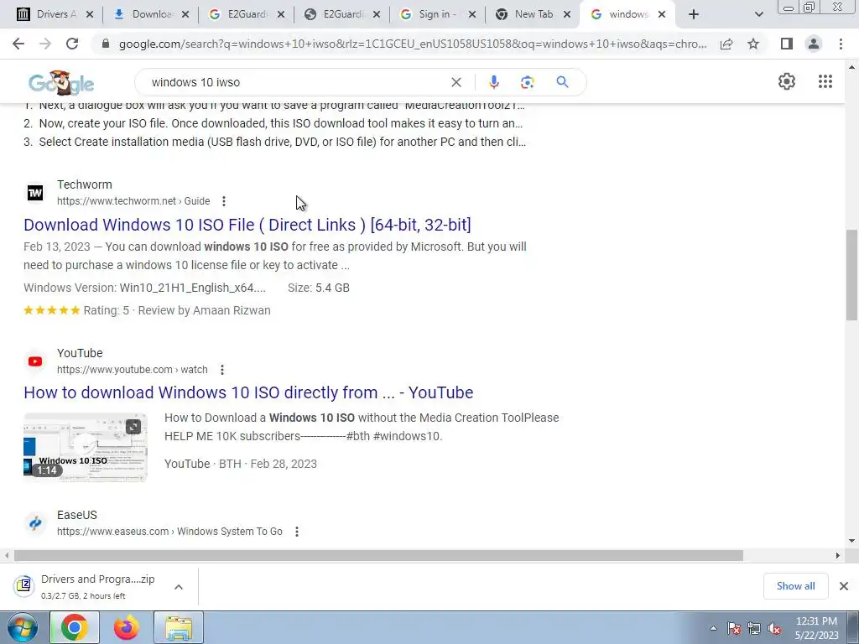Open Google quick settings gear
Screen dimensions: 859x644
click(787, 81)
